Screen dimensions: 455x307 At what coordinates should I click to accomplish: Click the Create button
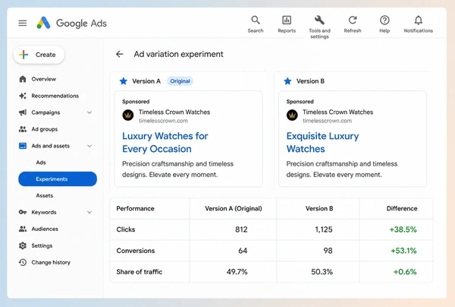point(39,55)
